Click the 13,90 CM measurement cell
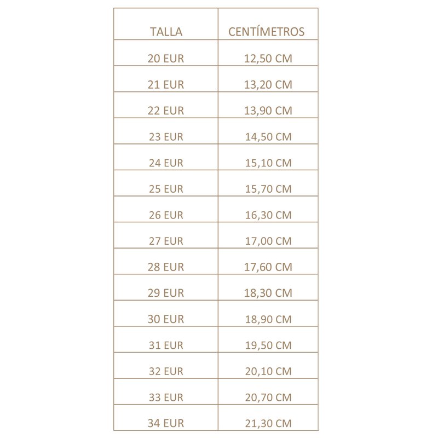Image resolution: width=438 pixels, height=438 pixels. (x=268, y=111)
